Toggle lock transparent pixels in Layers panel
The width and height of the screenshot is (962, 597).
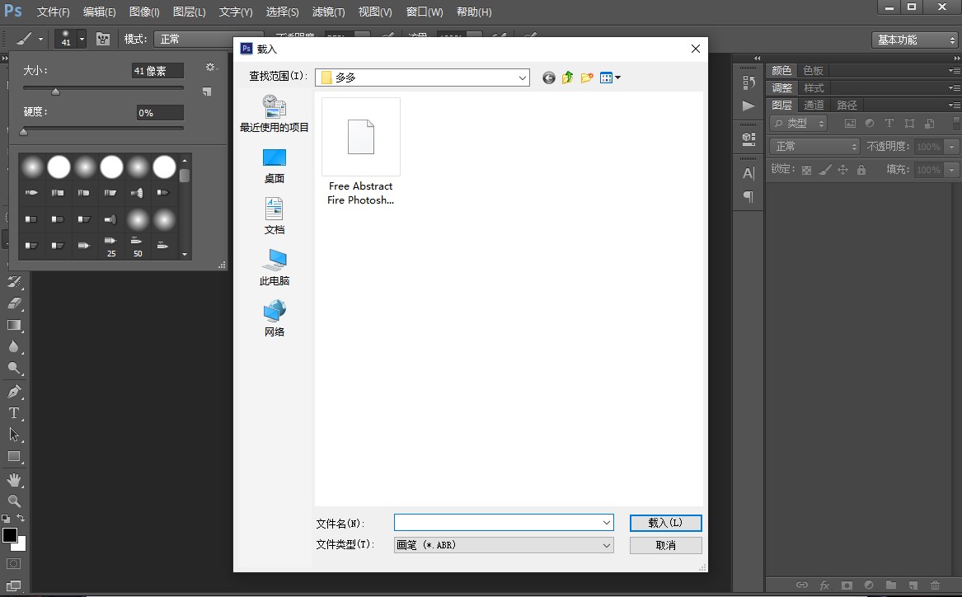click(x=806, y=170)
